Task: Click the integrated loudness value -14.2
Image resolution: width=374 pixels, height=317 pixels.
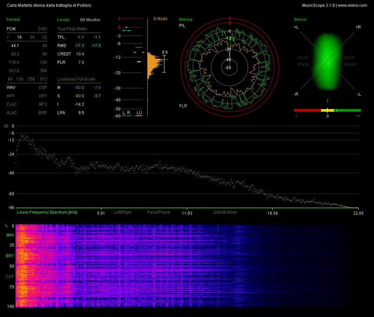Action: tap(79, 104)
